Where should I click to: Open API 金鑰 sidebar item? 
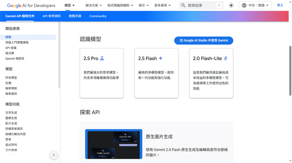(11, 48)
